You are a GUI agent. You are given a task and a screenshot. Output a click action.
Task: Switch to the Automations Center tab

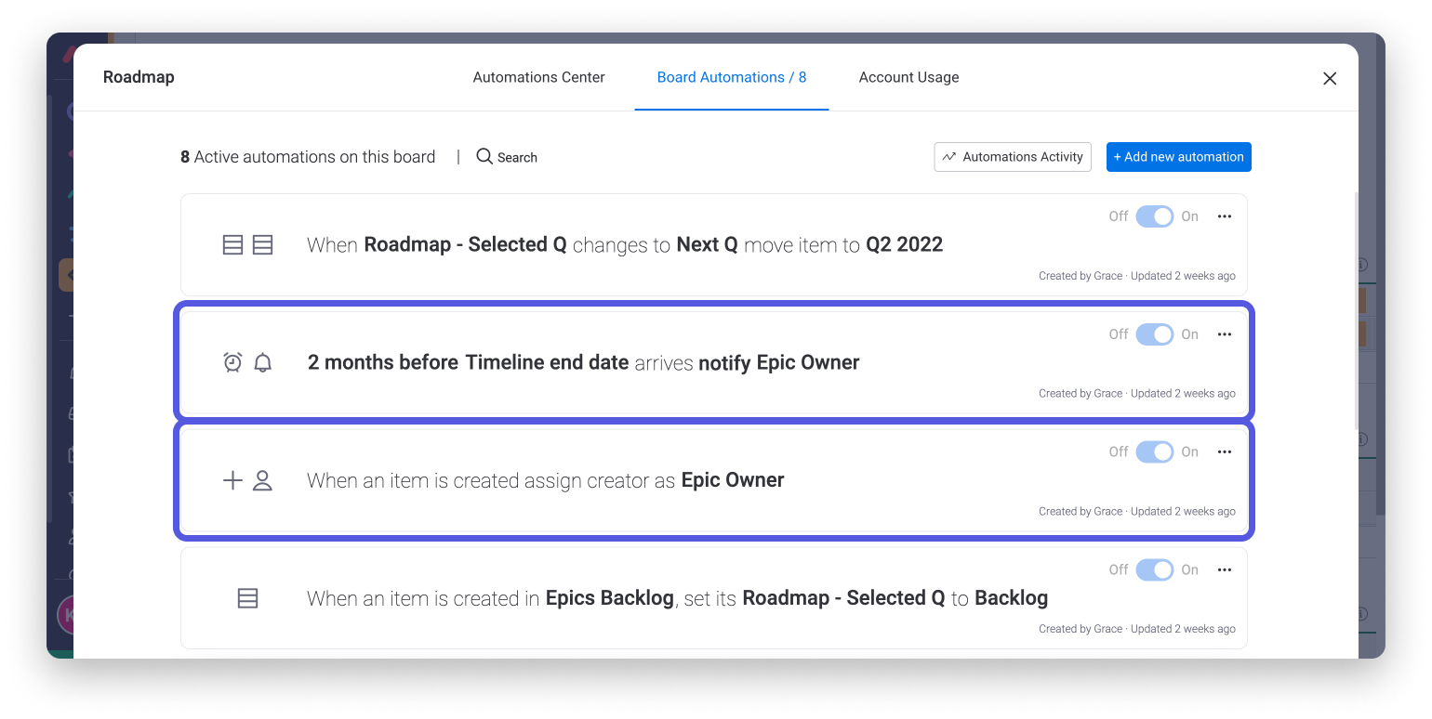coord(538,77)
